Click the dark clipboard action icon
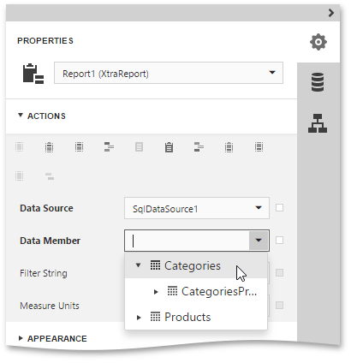This screenshot has height=363, width=351. pyautogui.click(x=169, y=147)
